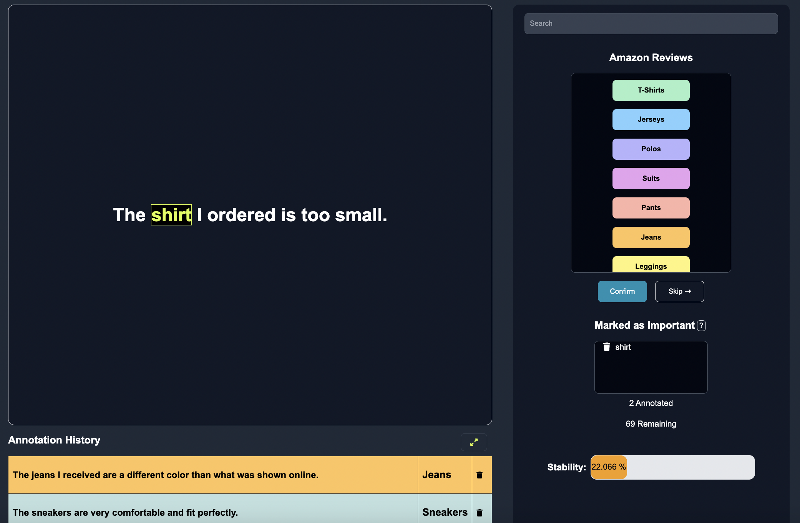Image resolution: width=800 pixels, height=523 pixels.
Task: Click the Polos category label icon
Action: click(x=651, y=149)
